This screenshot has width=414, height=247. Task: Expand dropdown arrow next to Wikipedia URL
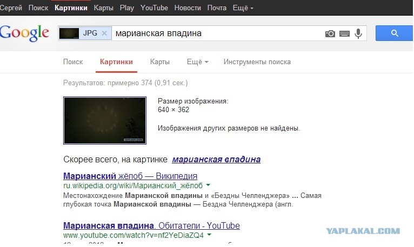(208, 185)
